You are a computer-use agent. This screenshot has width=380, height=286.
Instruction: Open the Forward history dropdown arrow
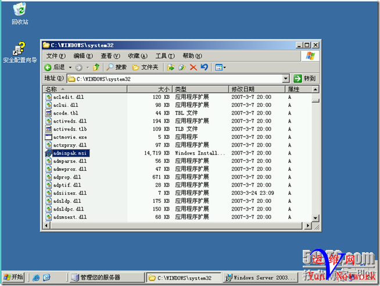point(88,67)
